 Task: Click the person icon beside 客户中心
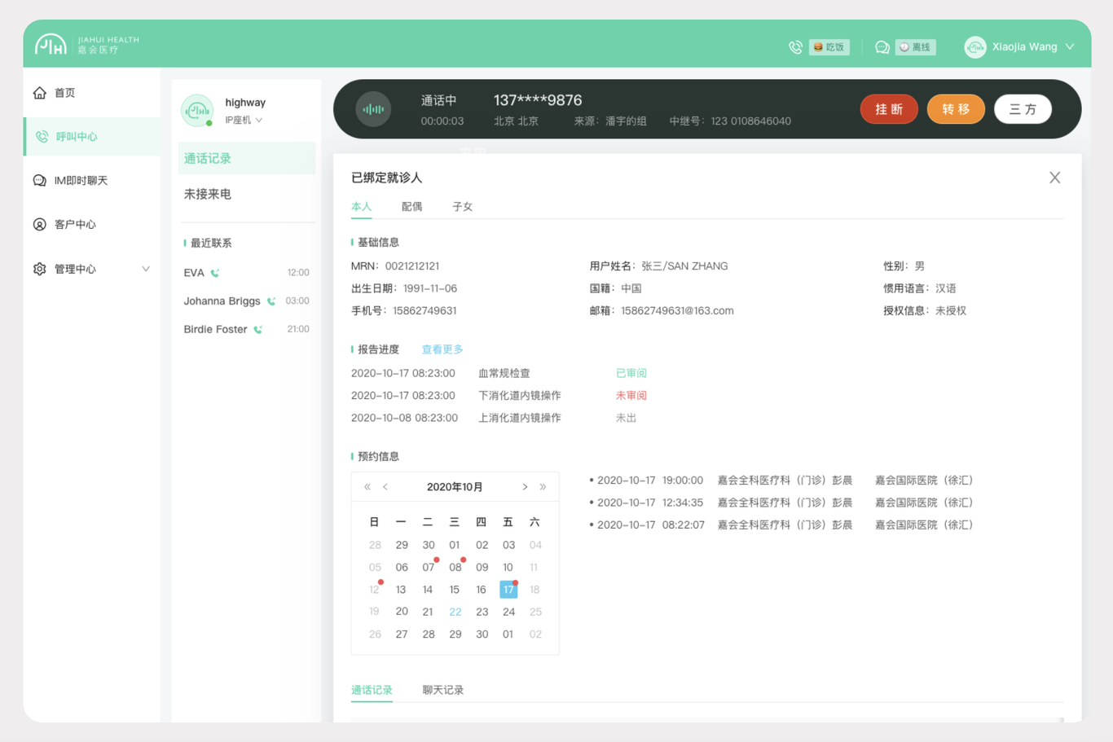[40, 225]
